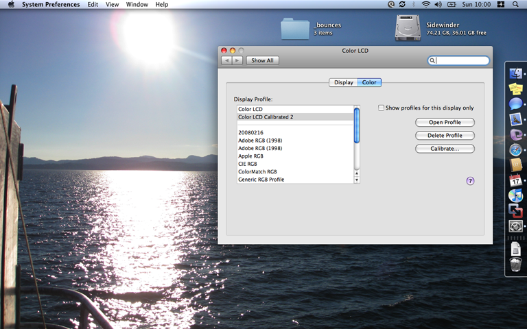Open Spotlight search magnifier icon
Image resolution: width=527 pixels, height=329 pixels.
pos(516,5)
